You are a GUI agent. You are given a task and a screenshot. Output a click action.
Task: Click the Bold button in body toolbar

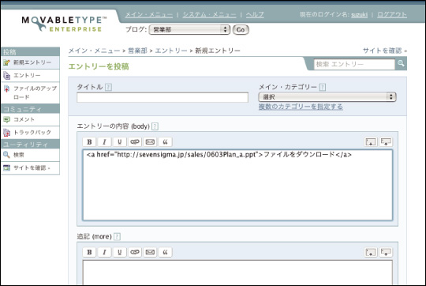point(89,141)
